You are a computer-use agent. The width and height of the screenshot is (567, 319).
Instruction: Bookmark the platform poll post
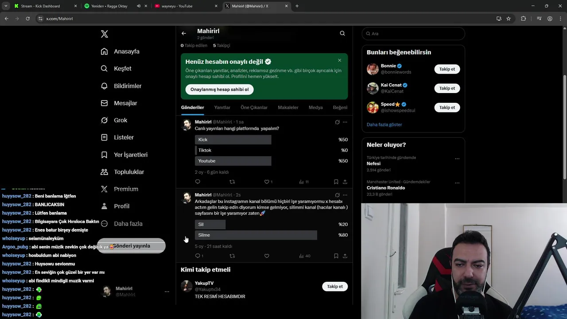pyautogui.click(x=336, y=182)
